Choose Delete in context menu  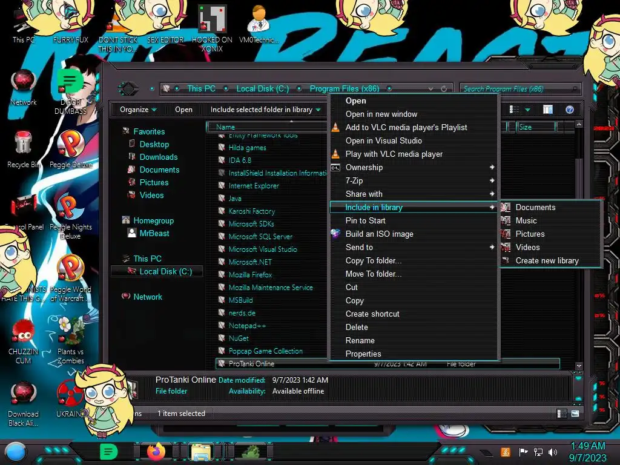click(414, 327)
